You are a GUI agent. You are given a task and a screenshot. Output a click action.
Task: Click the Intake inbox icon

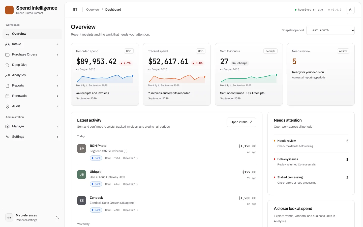8,44
